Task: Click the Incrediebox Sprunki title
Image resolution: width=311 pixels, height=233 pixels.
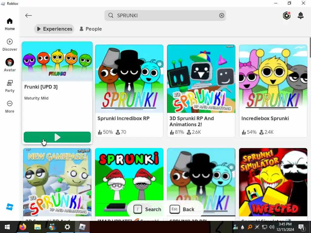Action: click(265, 119)
